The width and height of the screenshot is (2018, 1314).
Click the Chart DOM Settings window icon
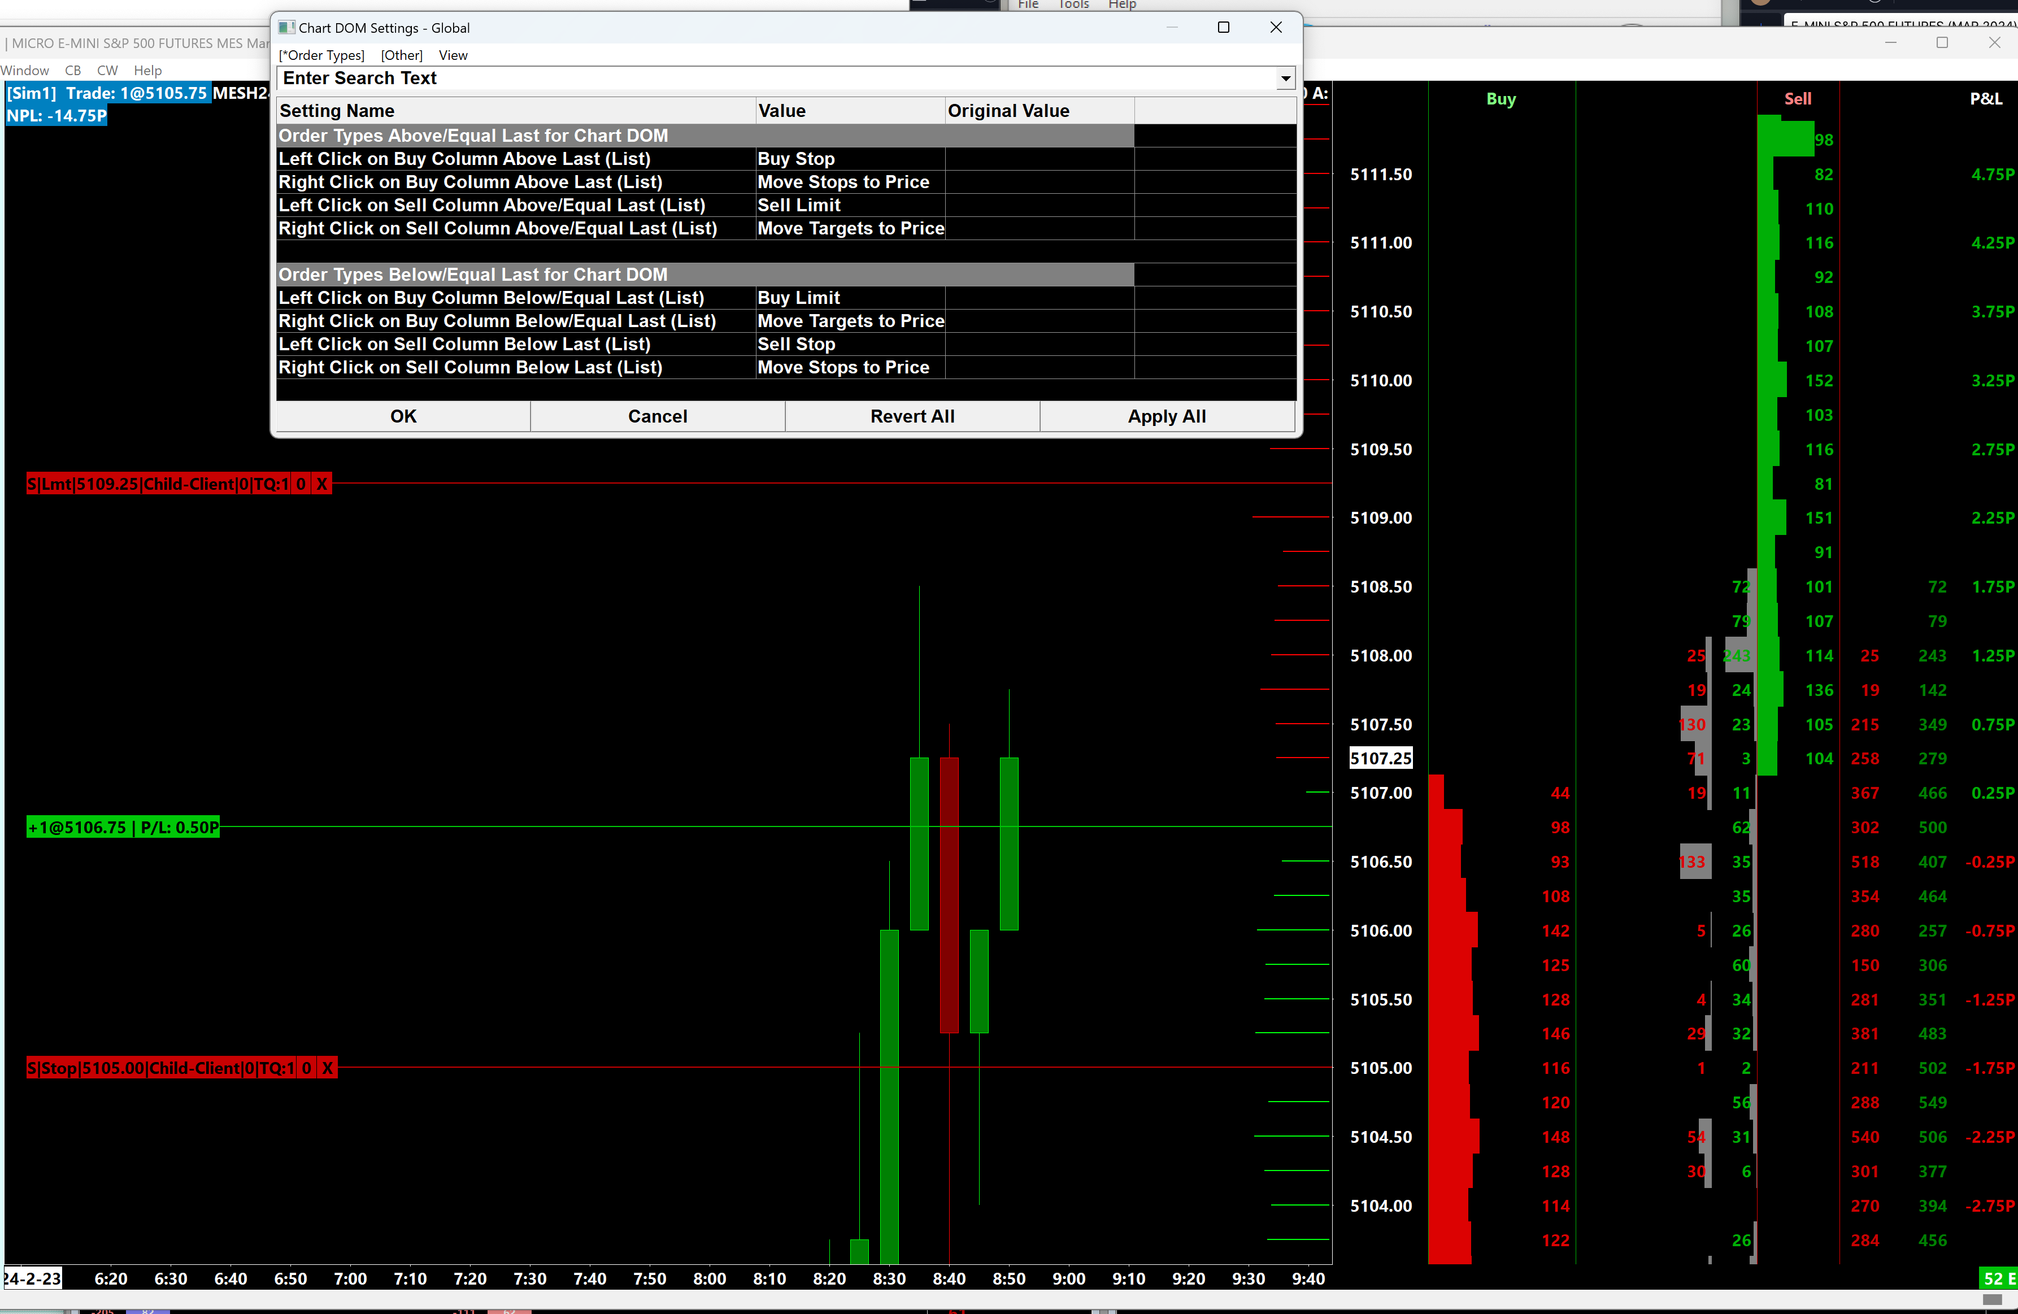coord(286,27)
